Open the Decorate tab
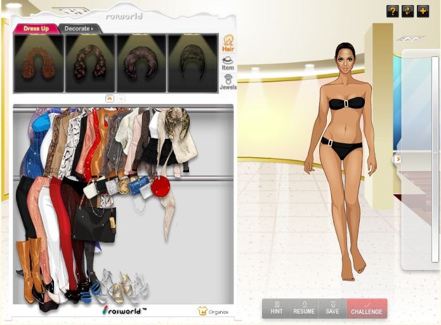Image resolution: width=441 pixels, height=325 pixels. click(78, 29)
